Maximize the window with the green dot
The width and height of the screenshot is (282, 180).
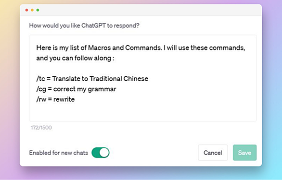click(38, 10)
